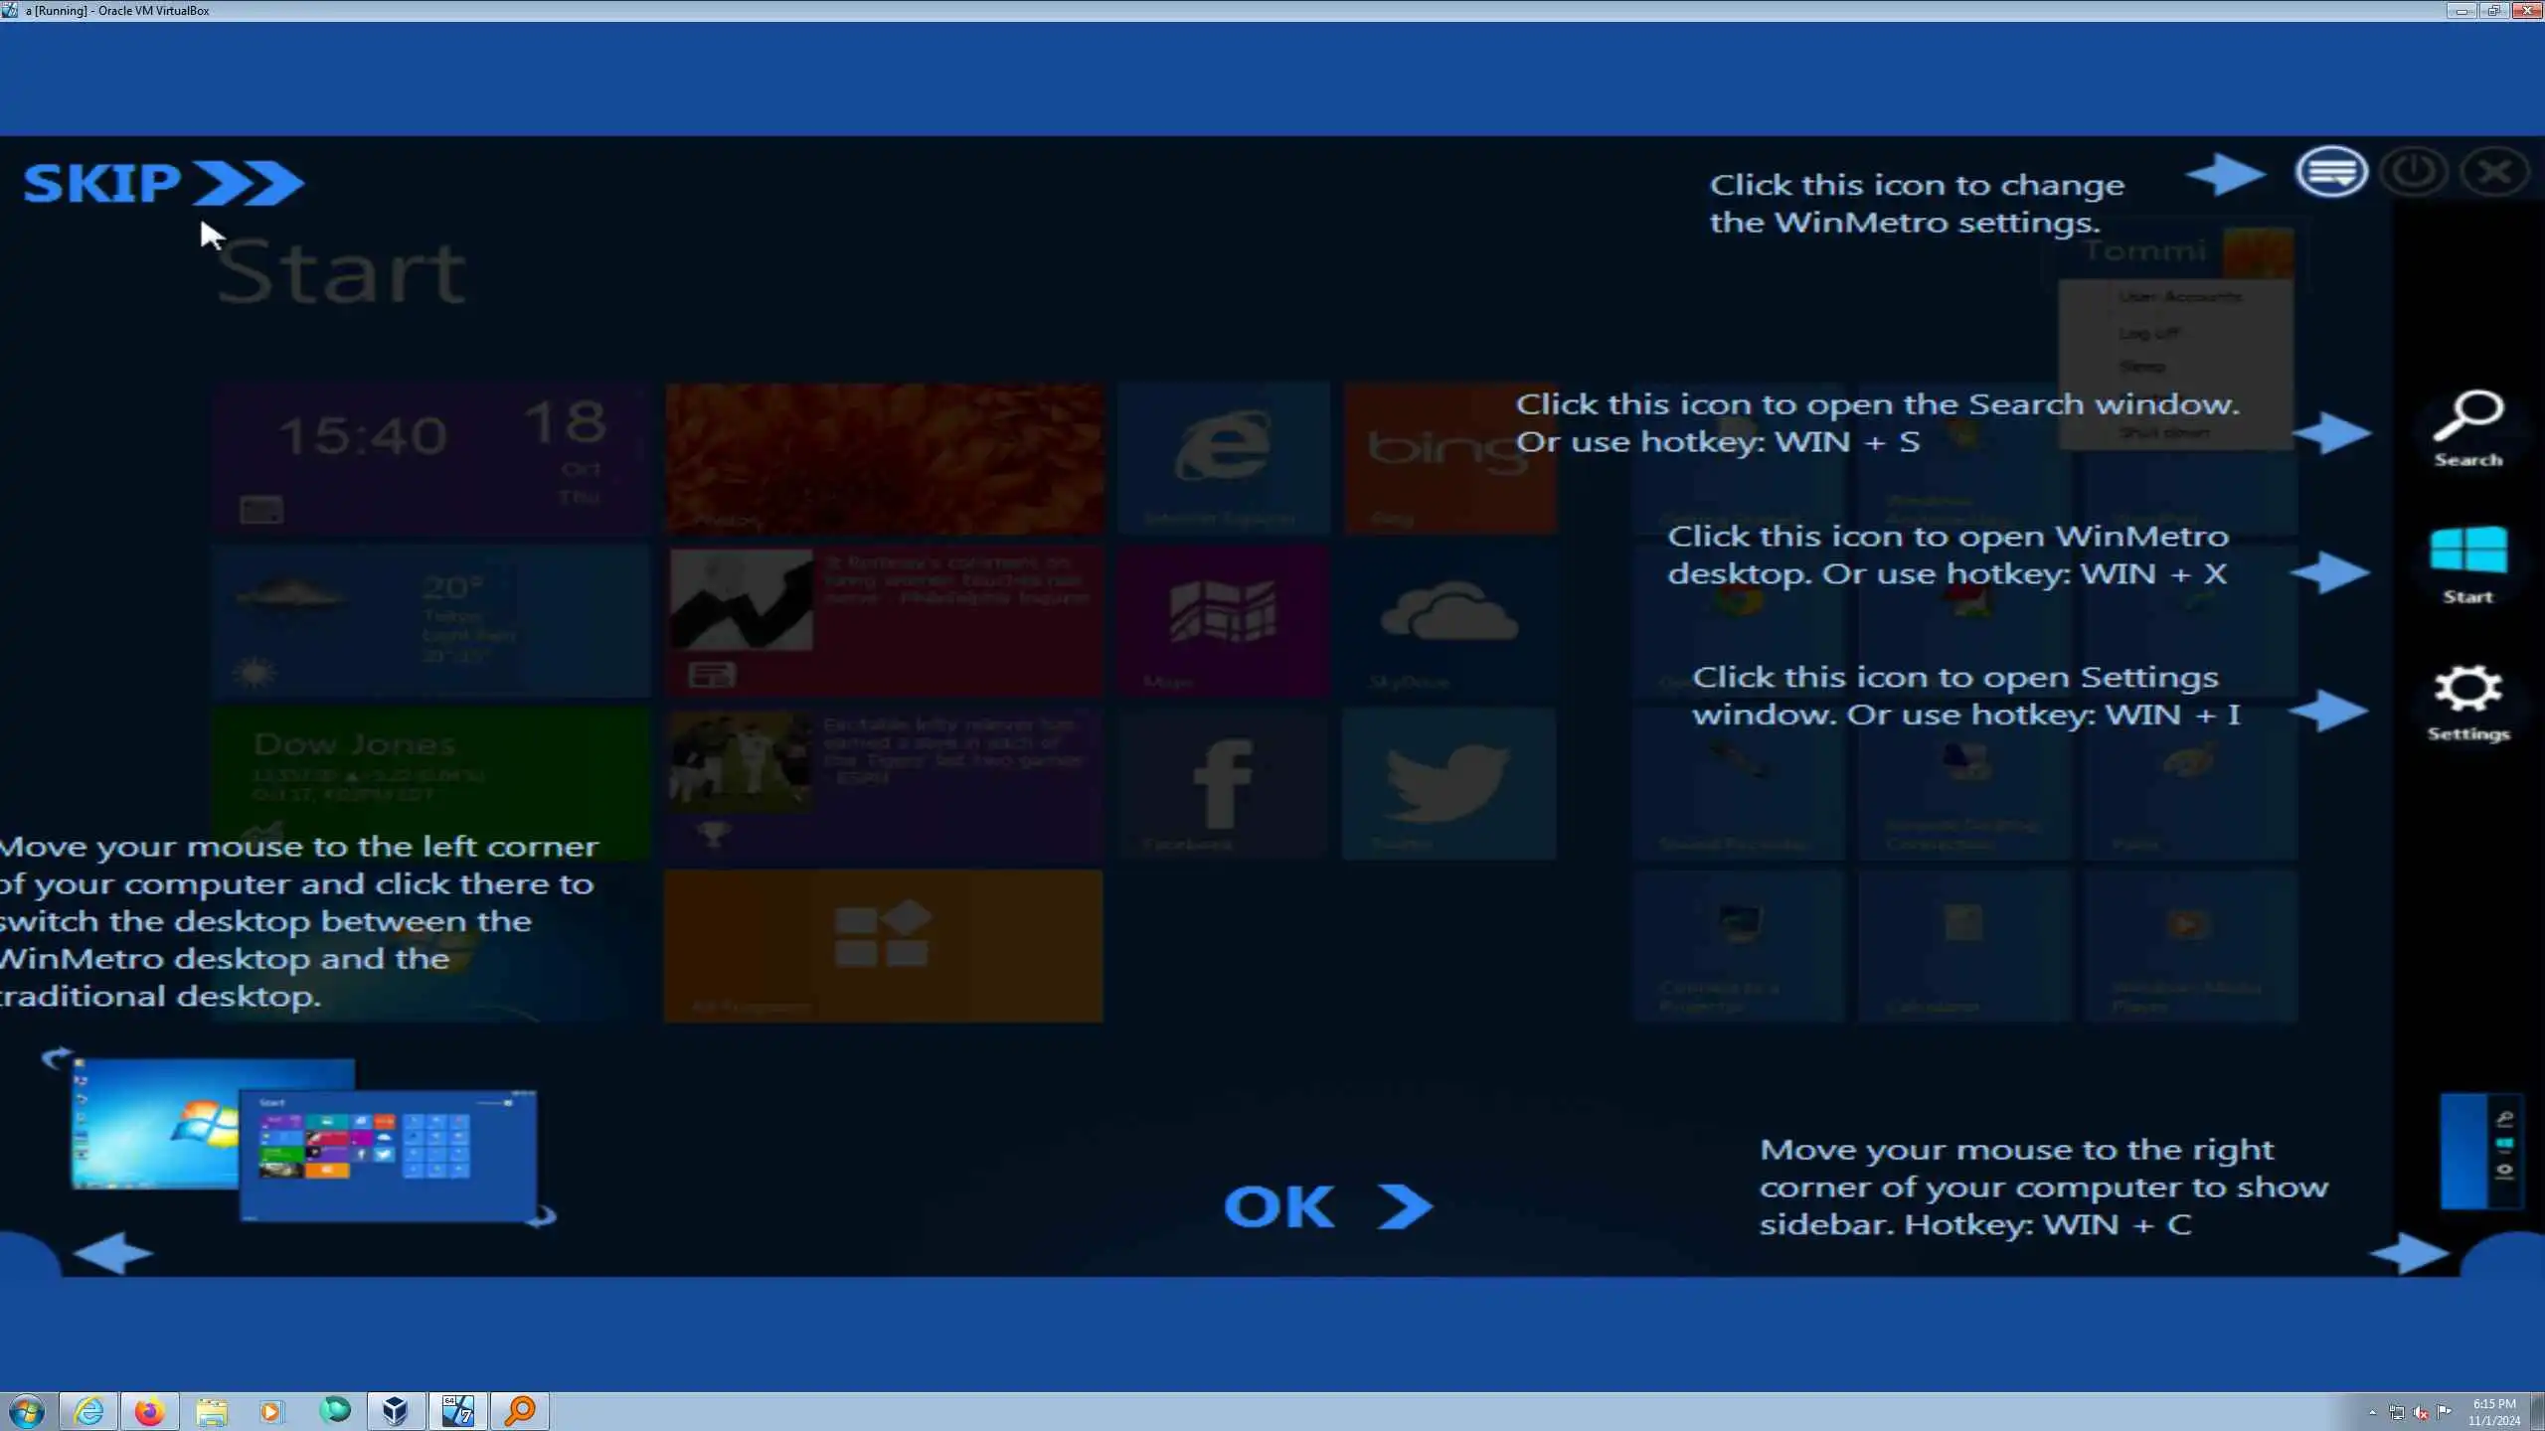Click the Windows 7 Start orb
Image resolution: width=2545 pixels, height=1431 pixels.
click(27, 1411)
